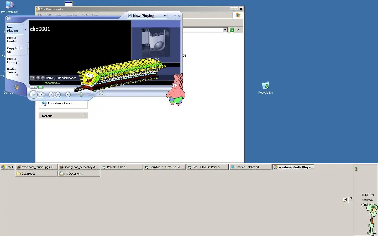Screen dimensions: 378x236
Task: Expand the Now Playing tab arrow
Action: 25,29
